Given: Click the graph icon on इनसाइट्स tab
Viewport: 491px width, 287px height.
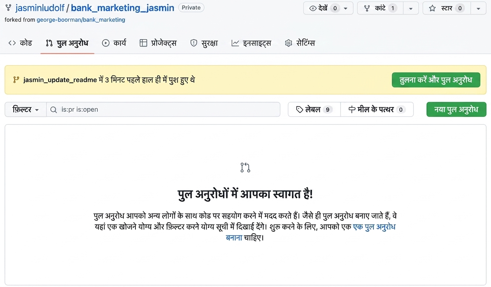Looking at the screenshot, I should point(235,43).
